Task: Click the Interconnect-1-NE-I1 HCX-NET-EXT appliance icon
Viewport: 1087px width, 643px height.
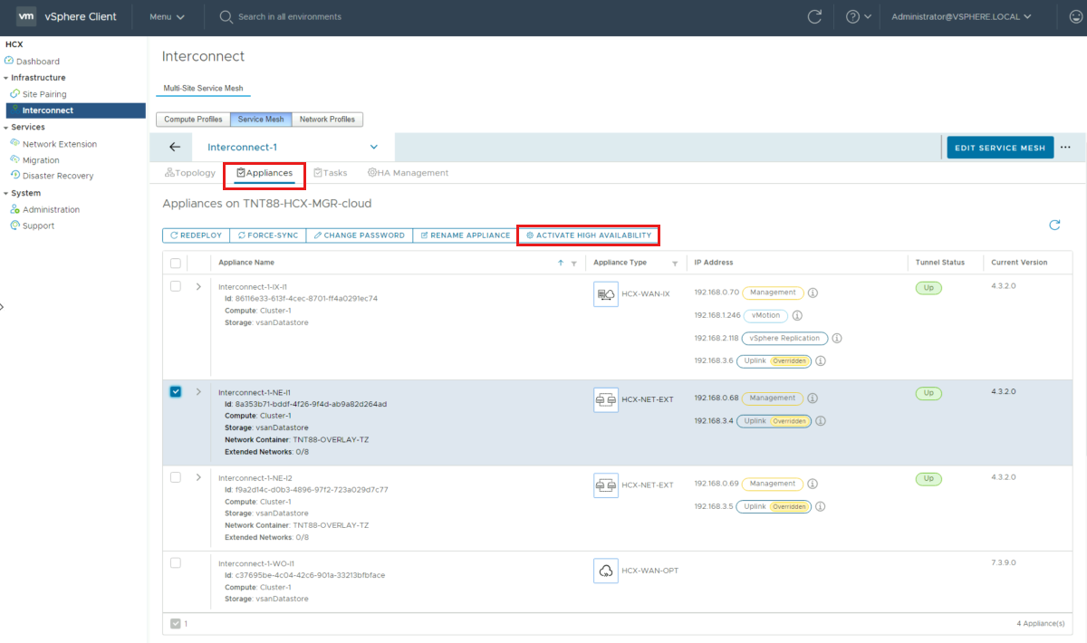Action: [x=606, y=399]
